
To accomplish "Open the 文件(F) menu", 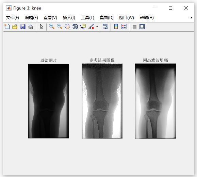I will point(13,18).
